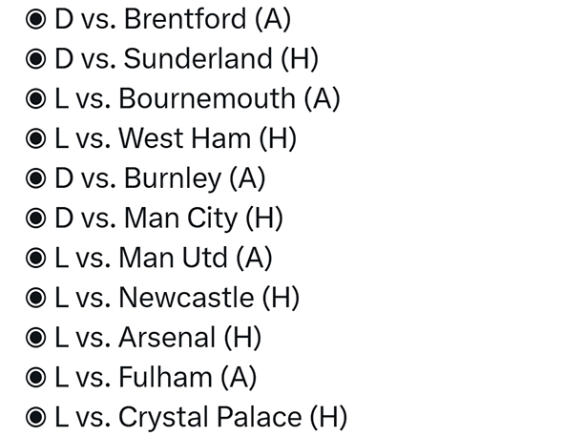
Task: Click the "L vs. Newcastle (H)" line
Action: 177,298
